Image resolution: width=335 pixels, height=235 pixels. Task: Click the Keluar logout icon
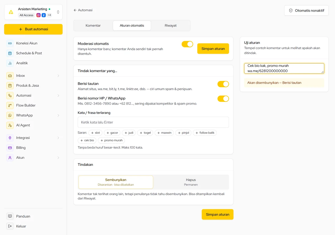tap(10, 226)
